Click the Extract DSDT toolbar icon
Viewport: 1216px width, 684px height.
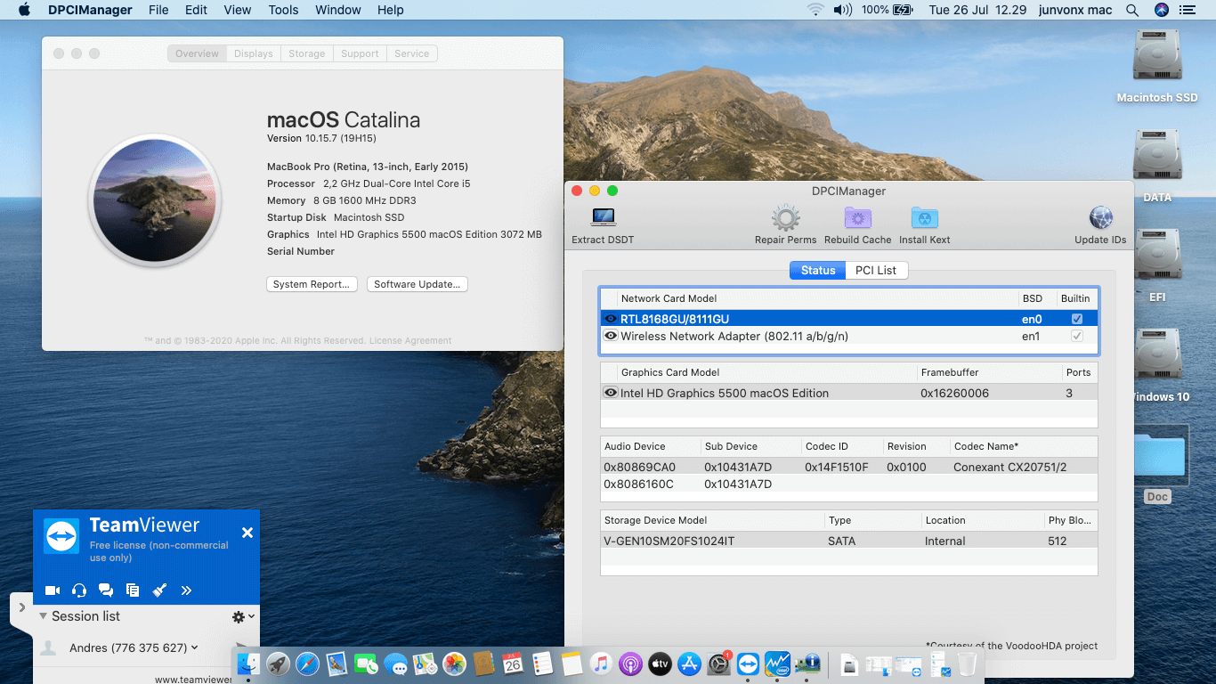[603, 217]
